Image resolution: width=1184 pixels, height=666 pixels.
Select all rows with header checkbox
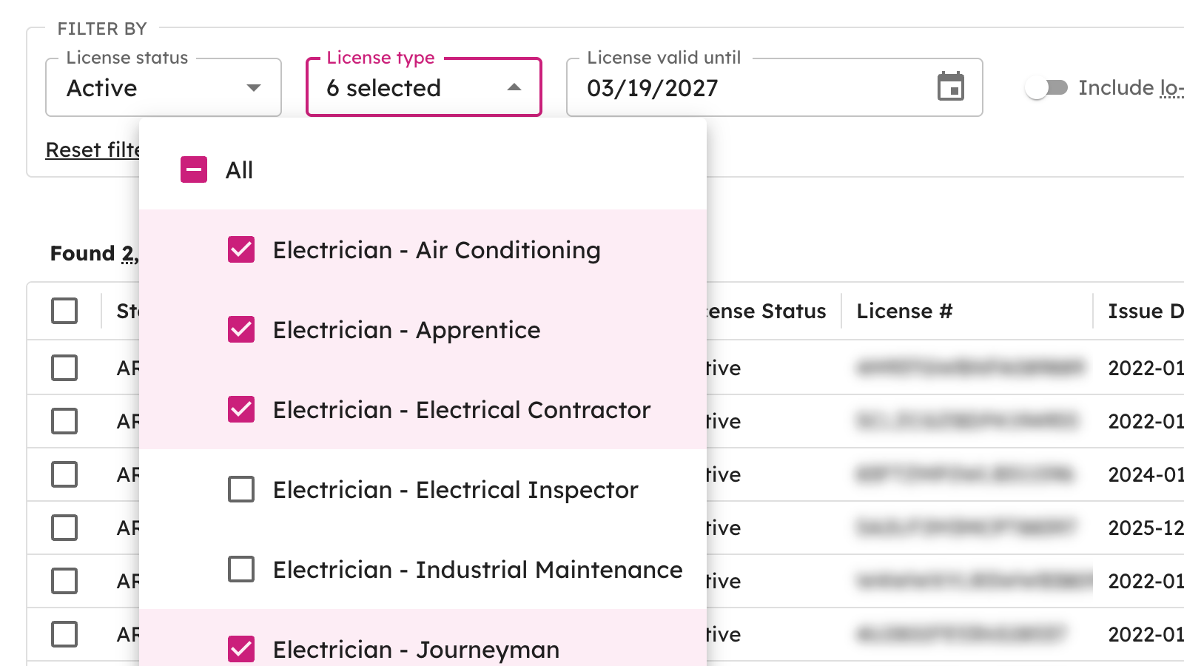(x=64, y=311)
